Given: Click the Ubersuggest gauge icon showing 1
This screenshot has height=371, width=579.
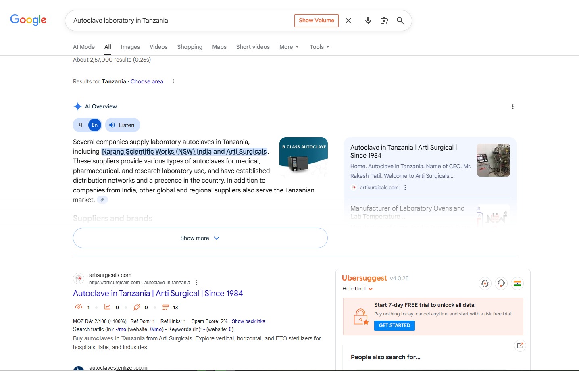Looking at the screenshot, I should coord(79,307).
